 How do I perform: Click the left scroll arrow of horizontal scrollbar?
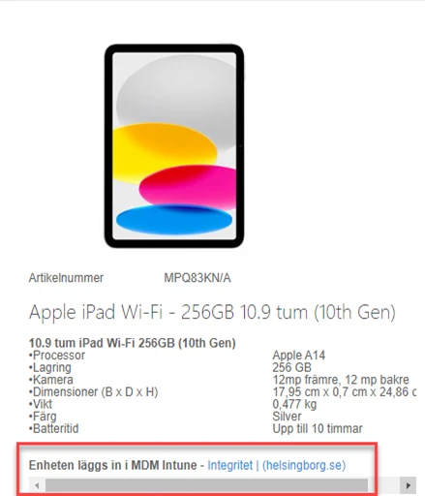(x=37, y=485)
